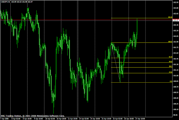This screenshot has width=179, height=120.
Task: Click the 101.60 price scale label
Action: click(176, 53)
